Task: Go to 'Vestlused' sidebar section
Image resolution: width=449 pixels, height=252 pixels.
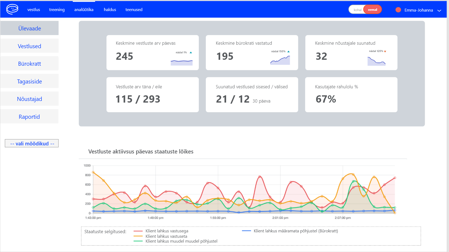Action: 29,46
